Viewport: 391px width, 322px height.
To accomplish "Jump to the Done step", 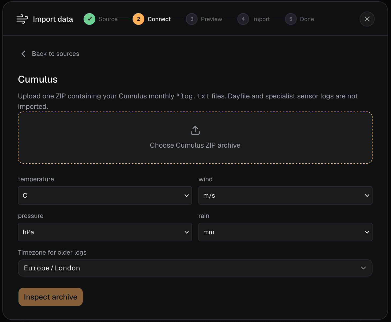I will (299, 19).
